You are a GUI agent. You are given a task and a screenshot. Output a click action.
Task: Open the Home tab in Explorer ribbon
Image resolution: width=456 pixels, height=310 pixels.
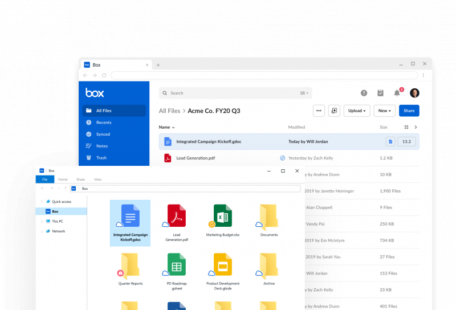[63, 180]
